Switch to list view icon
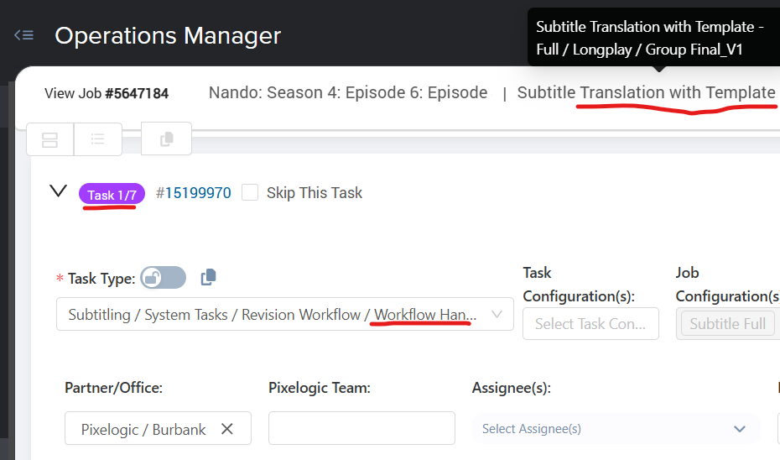The height and width of the screenshot is (460, 780). point(98,139)
